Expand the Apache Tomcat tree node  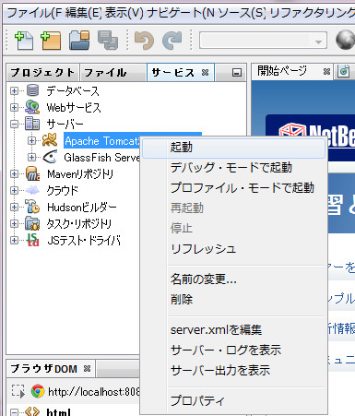31,140
